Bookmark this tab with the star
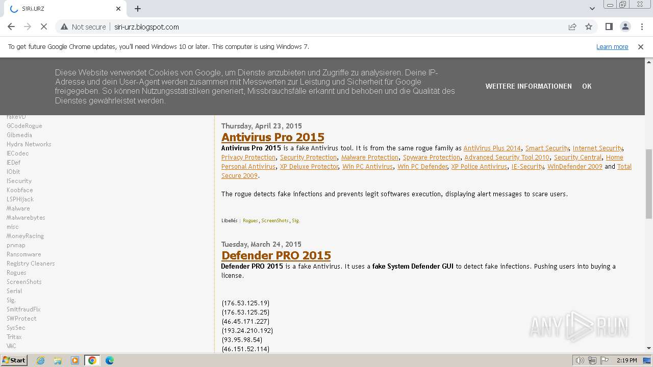The width and height of the screenshot is (653, 367). click(589, 27)
